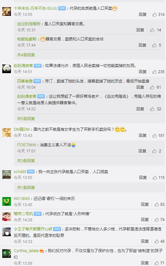Viewport: 166px width, 266px height.
Task: Open 赳赳滴老秦's profile from top-level comment
Action: tap(23, 66)
